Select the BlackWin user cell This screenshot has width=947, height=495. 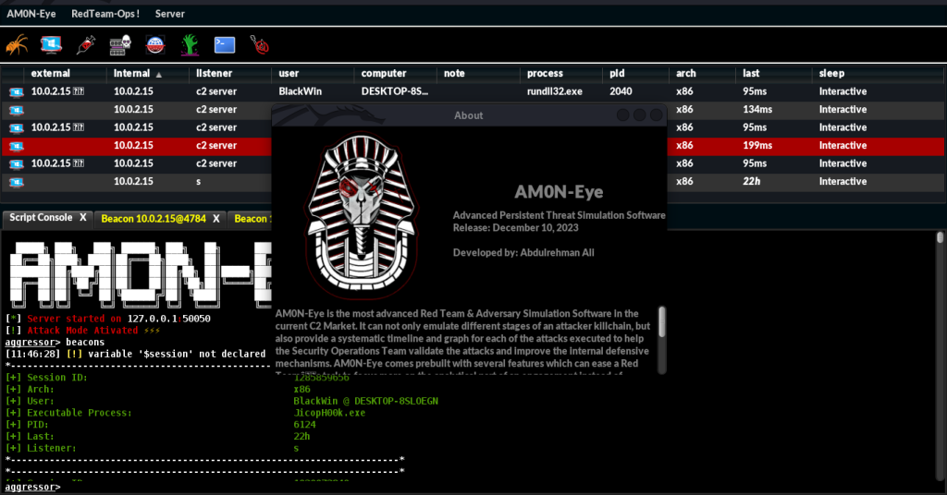pyautogui.click(x=301, y=91)
